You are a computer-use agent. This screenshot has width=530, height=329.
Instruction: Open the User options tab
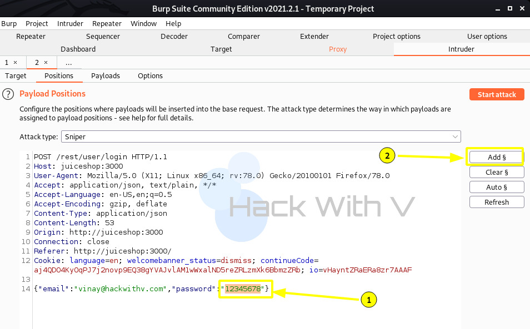tap(487, 37)
